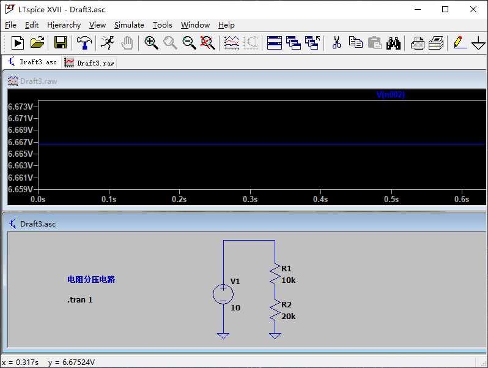Click the Pick Visible Traces icon

(232, 42)
